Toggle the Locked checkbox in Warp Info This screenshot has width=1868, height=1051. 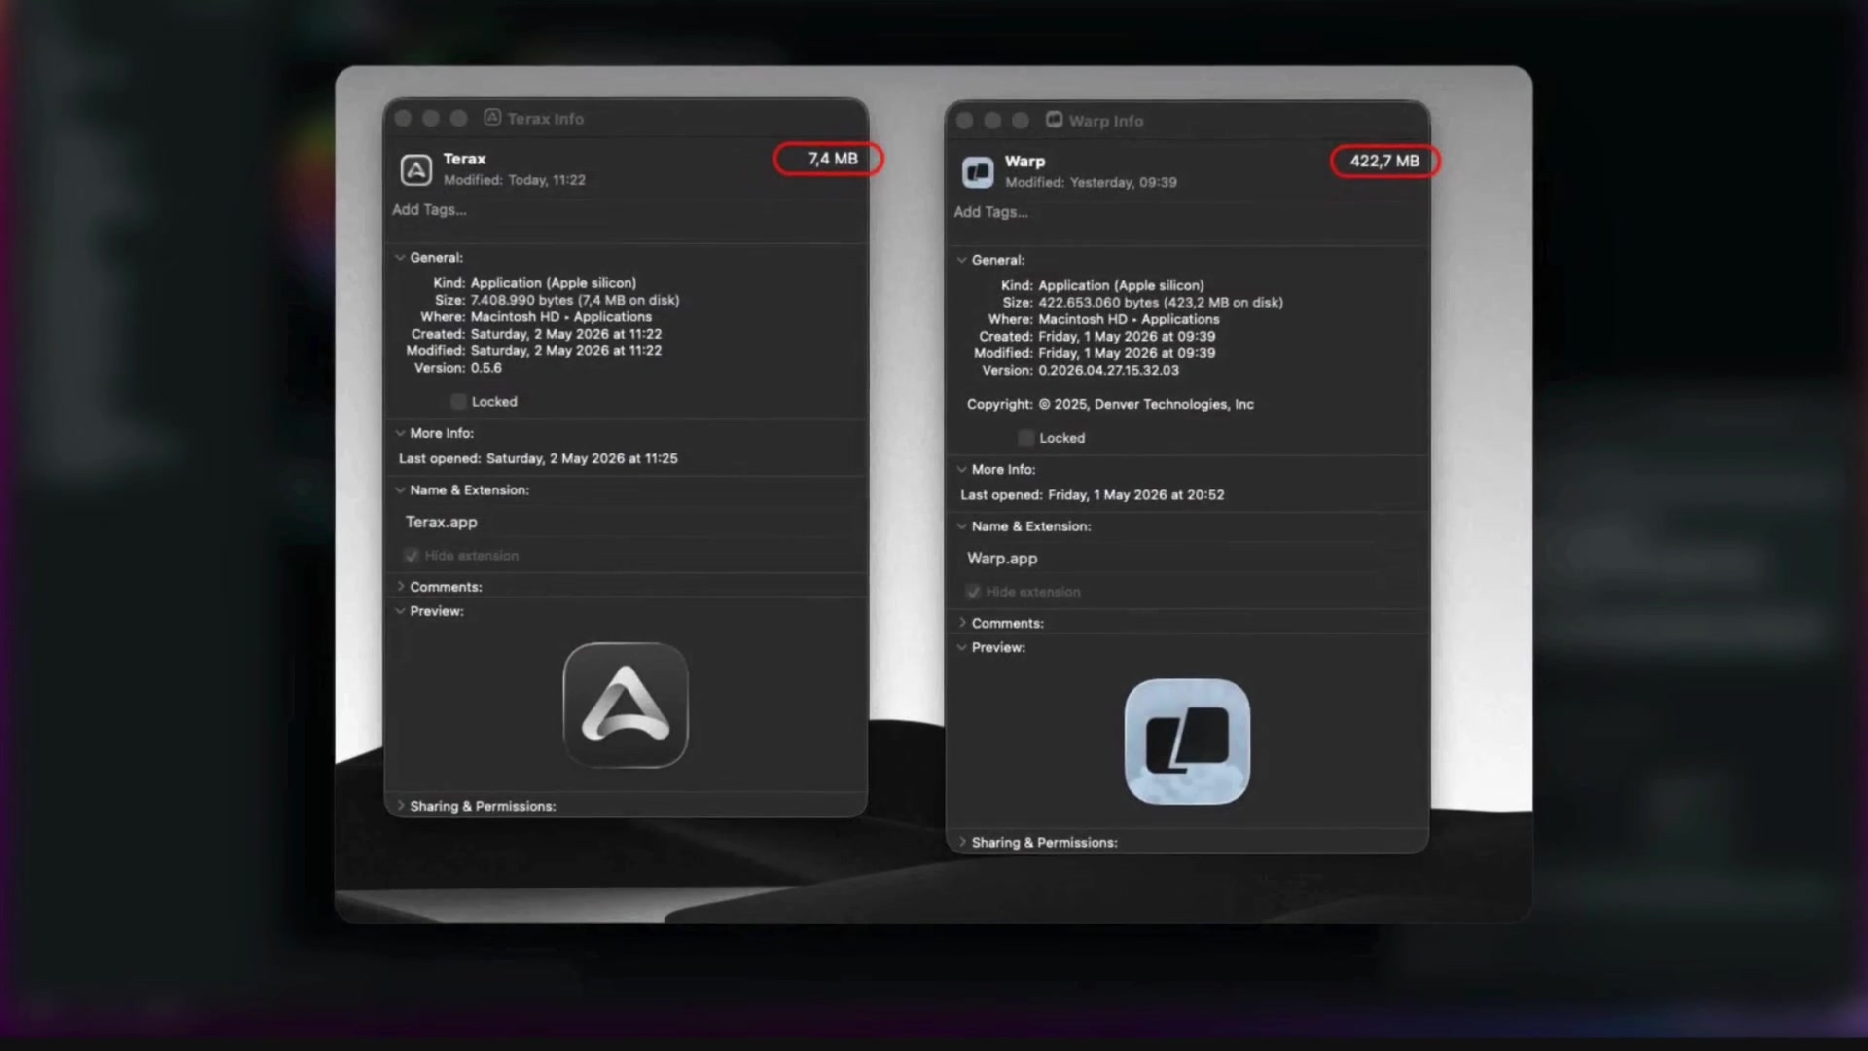point(1025,438)
